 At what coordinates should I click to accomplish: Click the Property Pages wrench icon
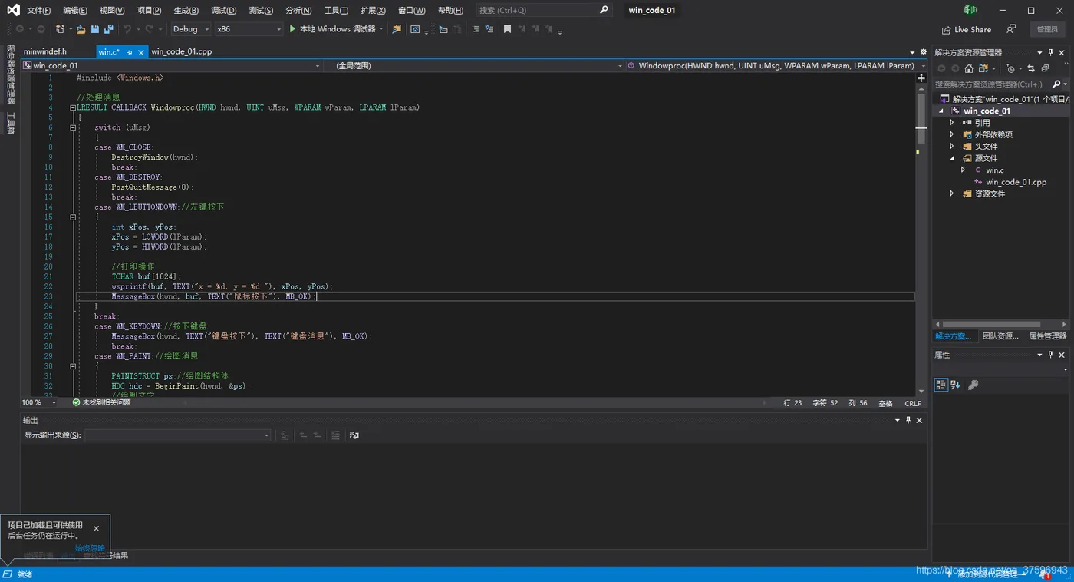[973, 385]
